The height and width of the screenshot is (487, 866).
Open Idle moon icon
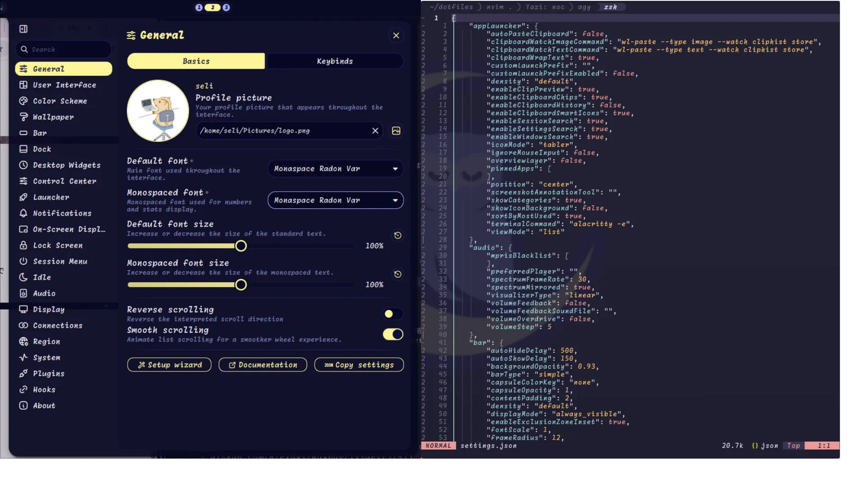pyautogui.click(x=23, y=277)
